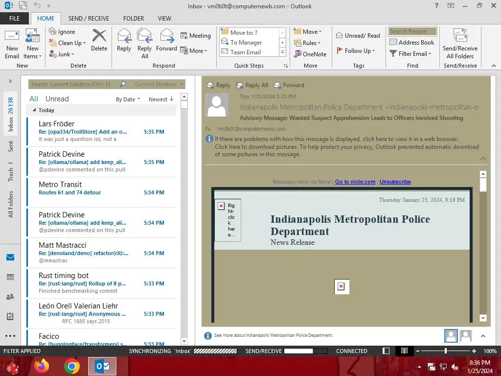Click the ribbon Reply All icon
501x376 pixels.
(144, 44)
